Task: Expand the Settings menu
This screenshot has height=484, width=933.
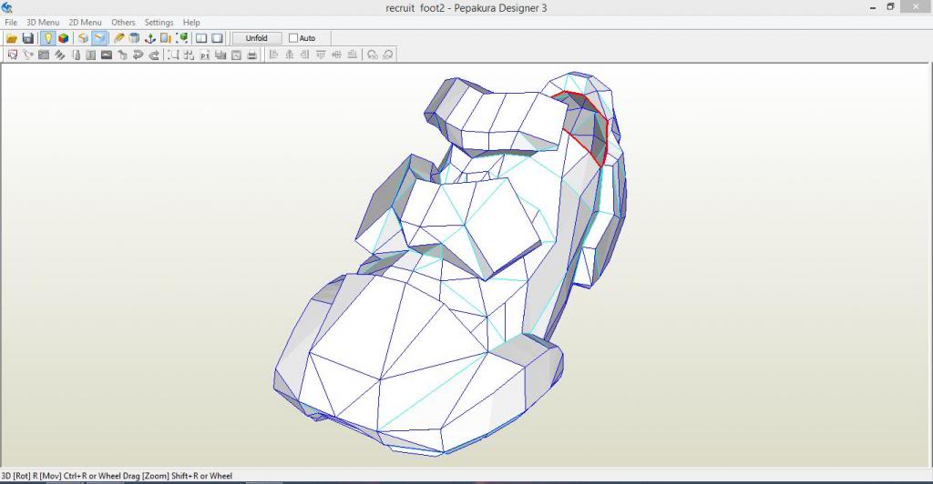Action: click(159, 22)
